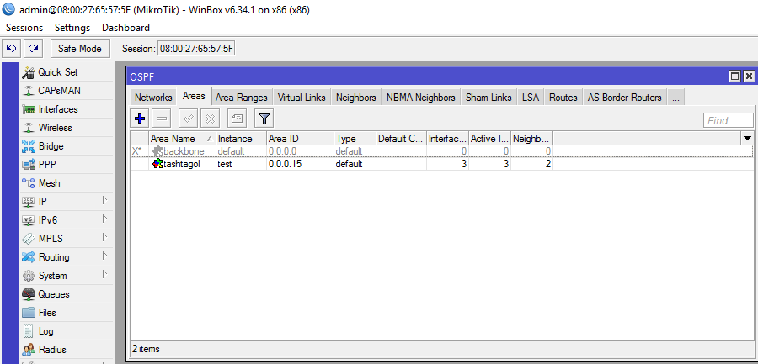This screenshot has width=758, height=364.
Task: Open the Routing sidebar icon
Action: tap(29, 257)
